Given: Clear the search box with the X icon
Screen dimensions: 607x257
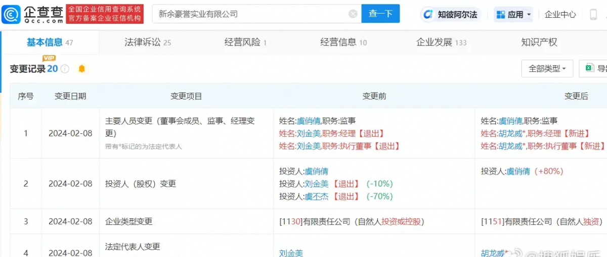Looking at the screenshot, I should point(353,14).
